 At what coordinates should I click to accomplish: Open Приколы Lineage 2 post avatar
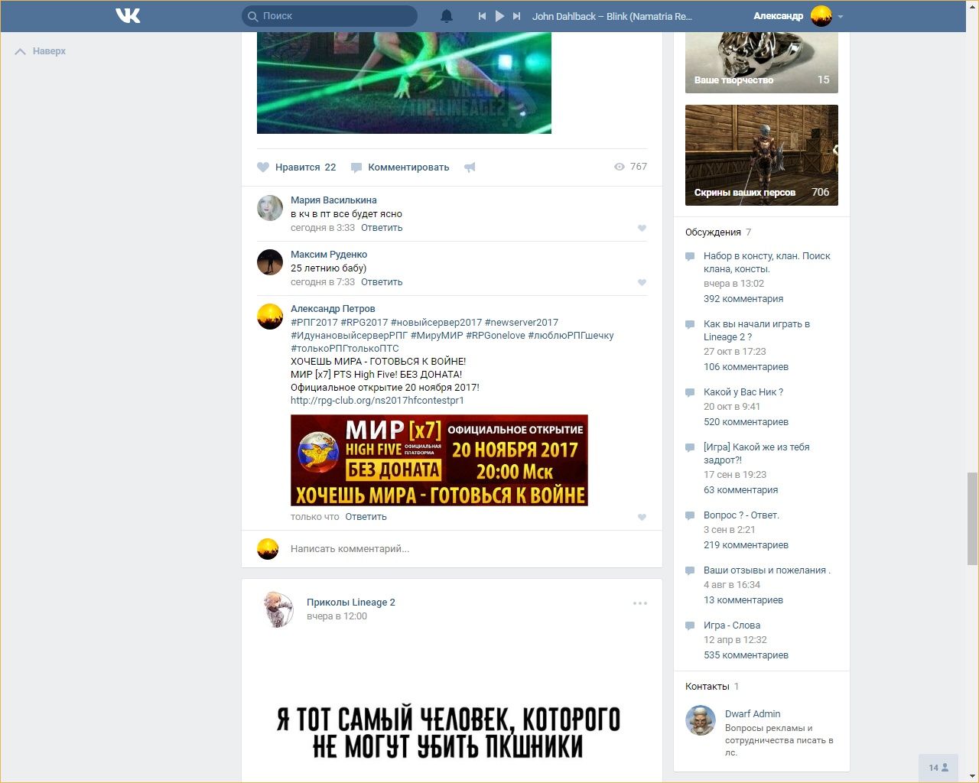[x=276, y=609]
